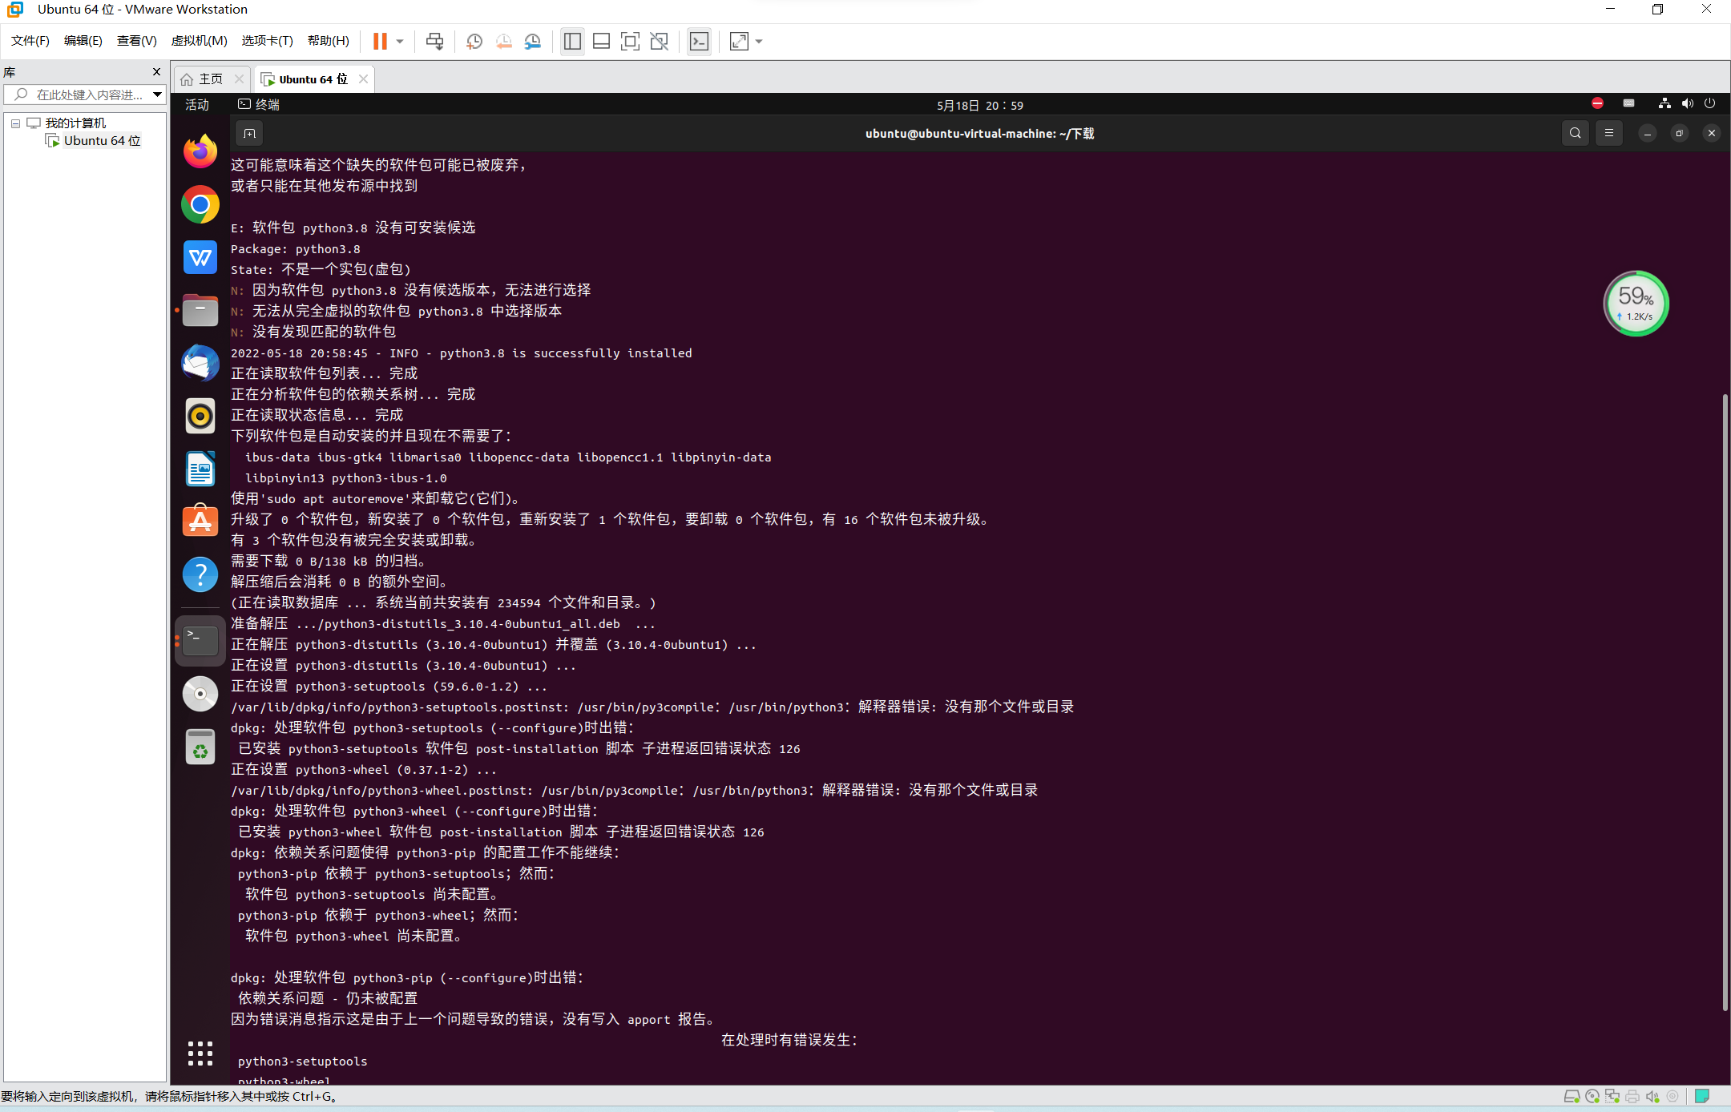Open the clock showing 5月18日 20:59
The image size is (1731, 1112).
pos(979,105)
